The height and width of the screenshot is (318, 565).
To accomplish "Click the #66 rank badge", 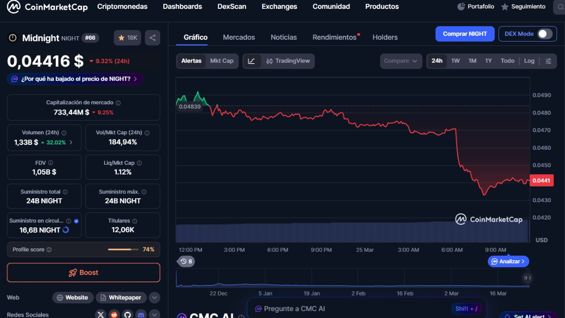I will pyautogui.click(x=90, y=38).
